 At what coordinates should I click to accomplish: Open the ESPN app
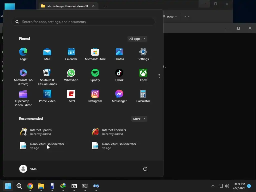71,96
